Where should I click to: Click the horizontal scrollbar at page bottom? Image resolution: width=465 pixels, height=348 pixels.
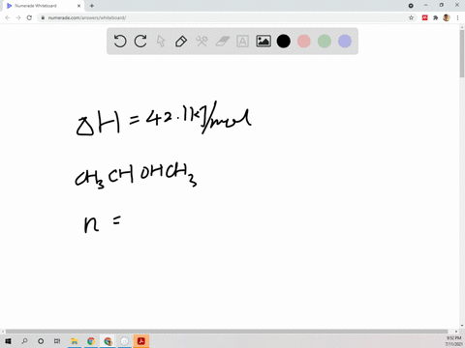pos(227,332)
